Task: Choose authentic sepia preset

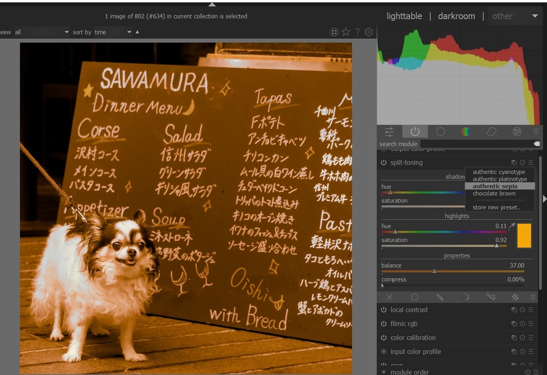Action: point(495,186)
